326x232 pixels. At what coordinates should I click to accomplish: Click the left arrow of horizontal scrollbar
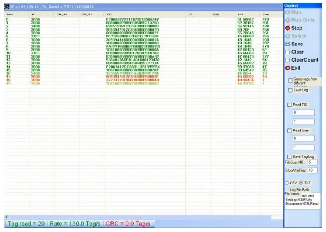click(6, 217)
